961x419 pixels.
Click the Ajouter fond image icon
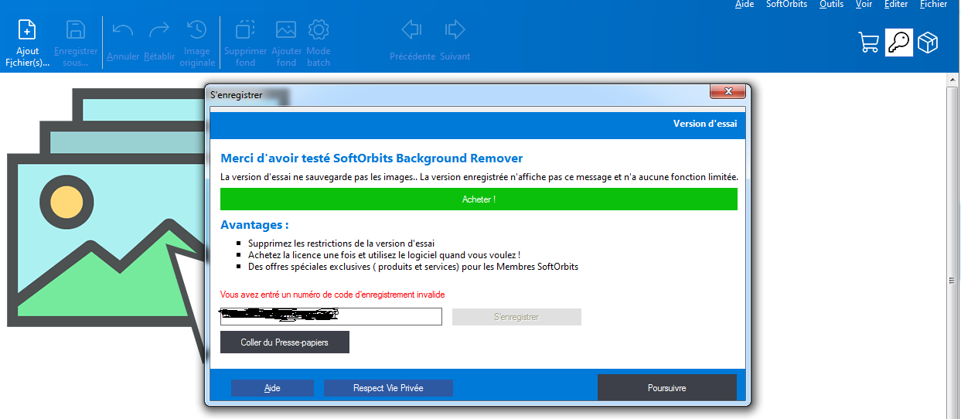click(286, 30)
